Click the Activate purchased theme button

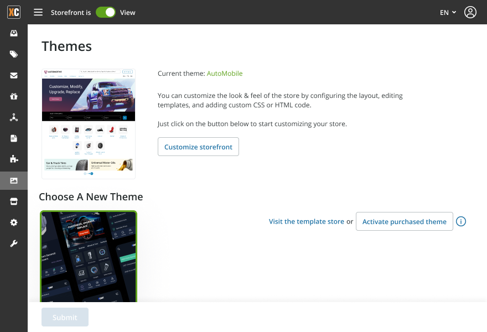click(x=404, y=221)
